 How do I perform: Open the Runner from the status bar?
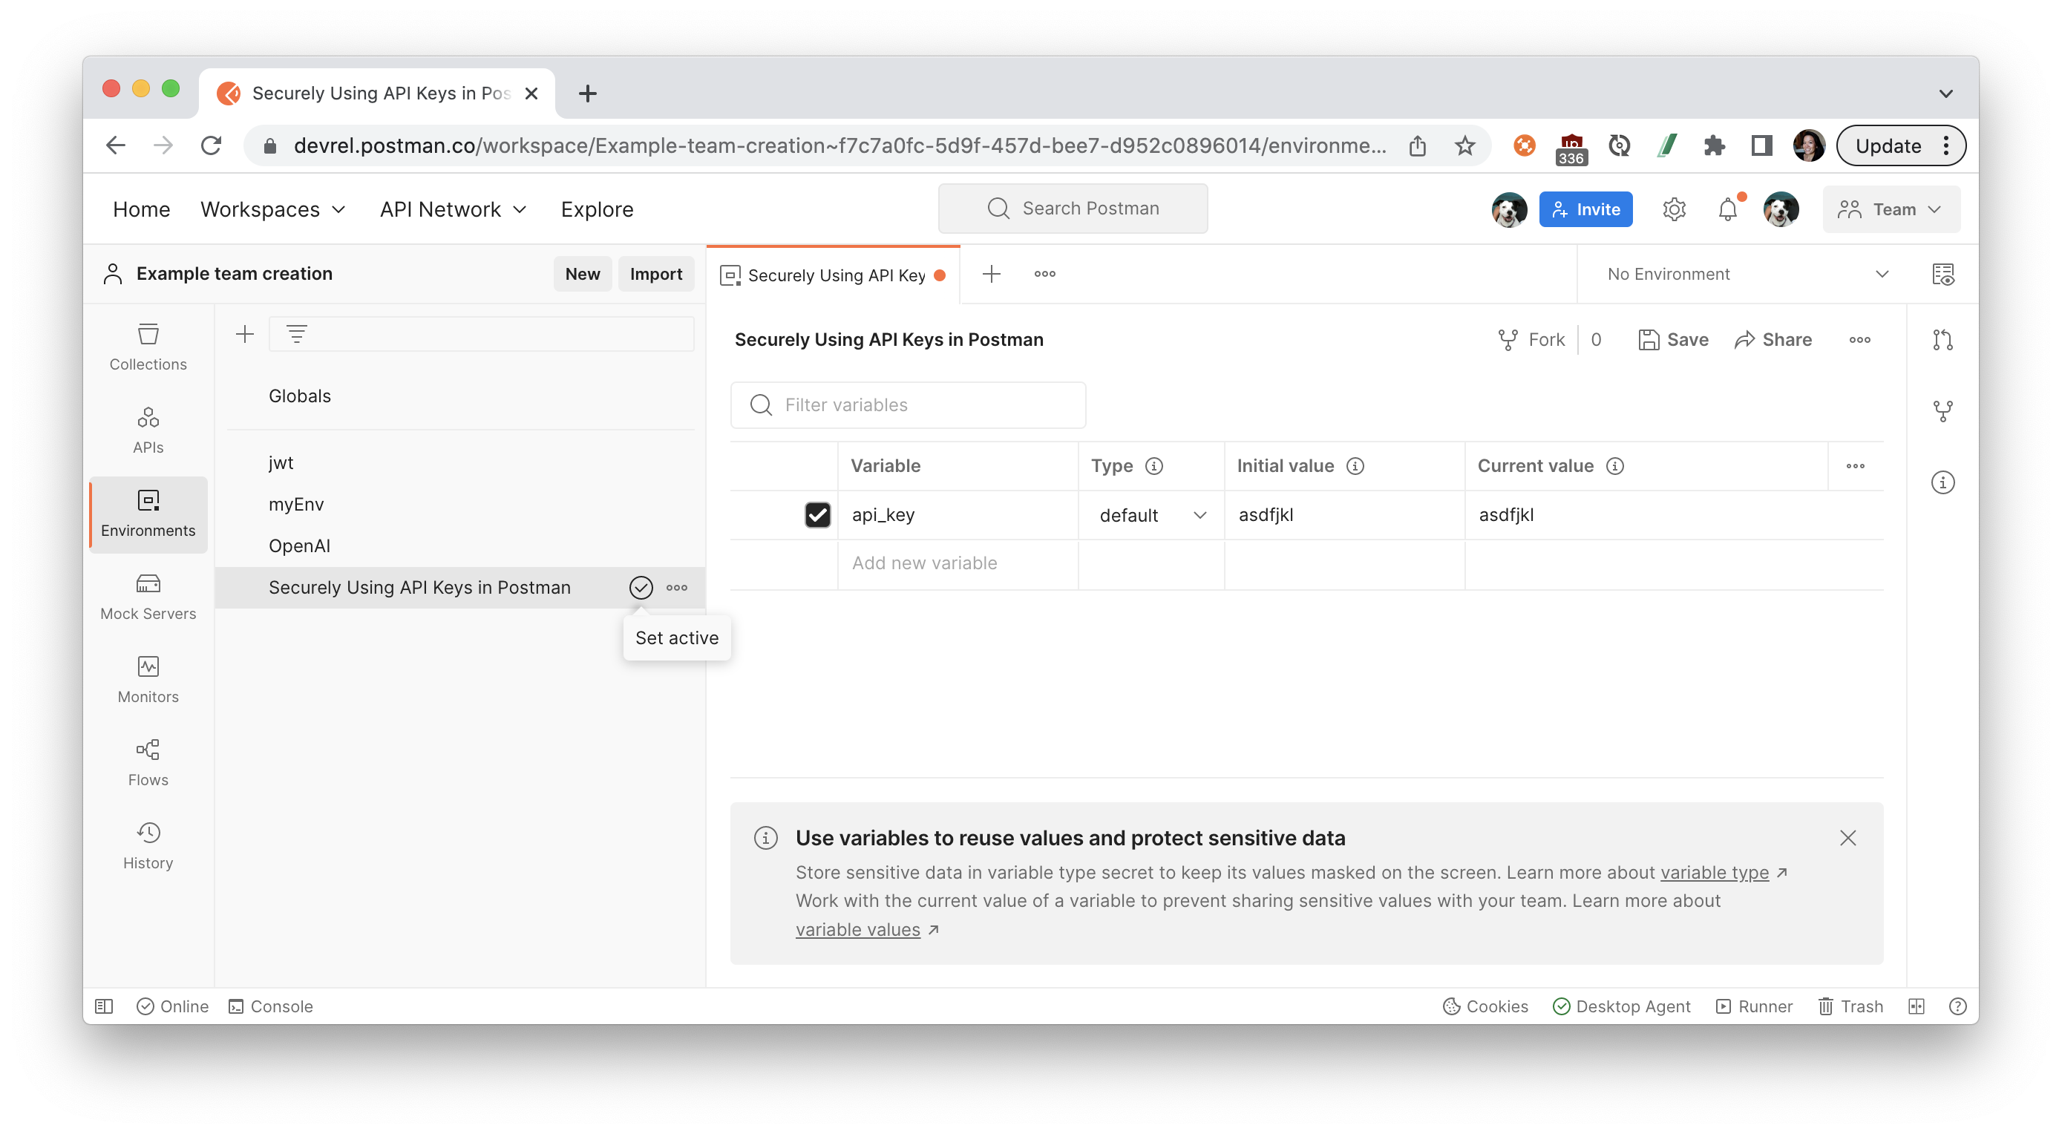pos(1752,1006)
